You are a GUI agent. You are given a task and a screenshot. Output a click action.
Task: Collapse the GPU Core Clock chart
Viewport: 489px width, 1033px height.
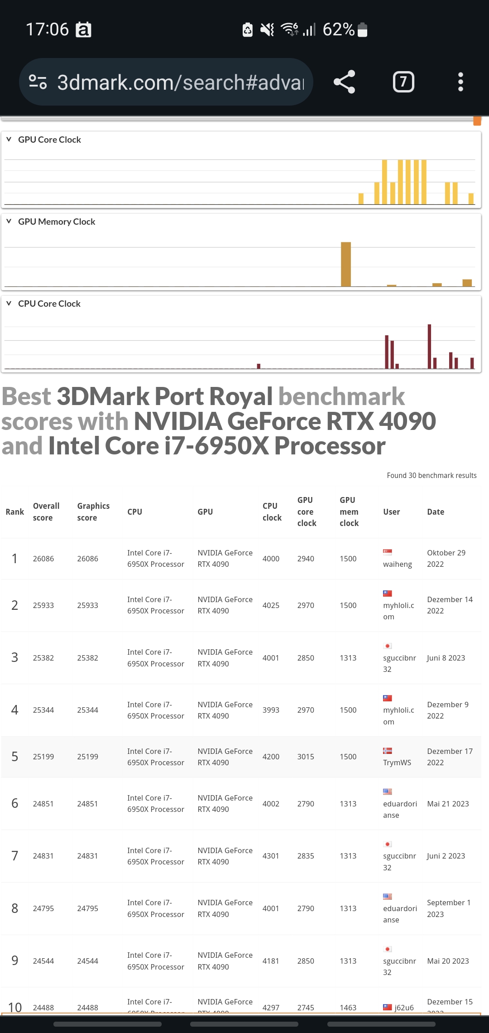coord(9,139)
